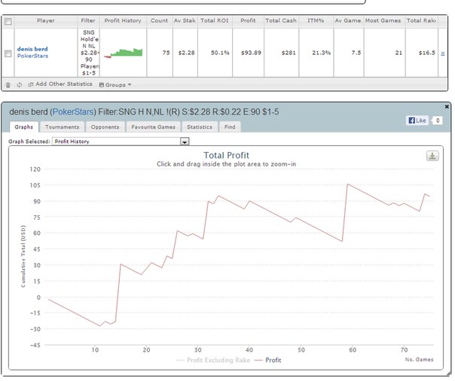Open the Graph Selected dropdown arrow
This screenshot has width=455, height=381.
(x=185, y=142)
